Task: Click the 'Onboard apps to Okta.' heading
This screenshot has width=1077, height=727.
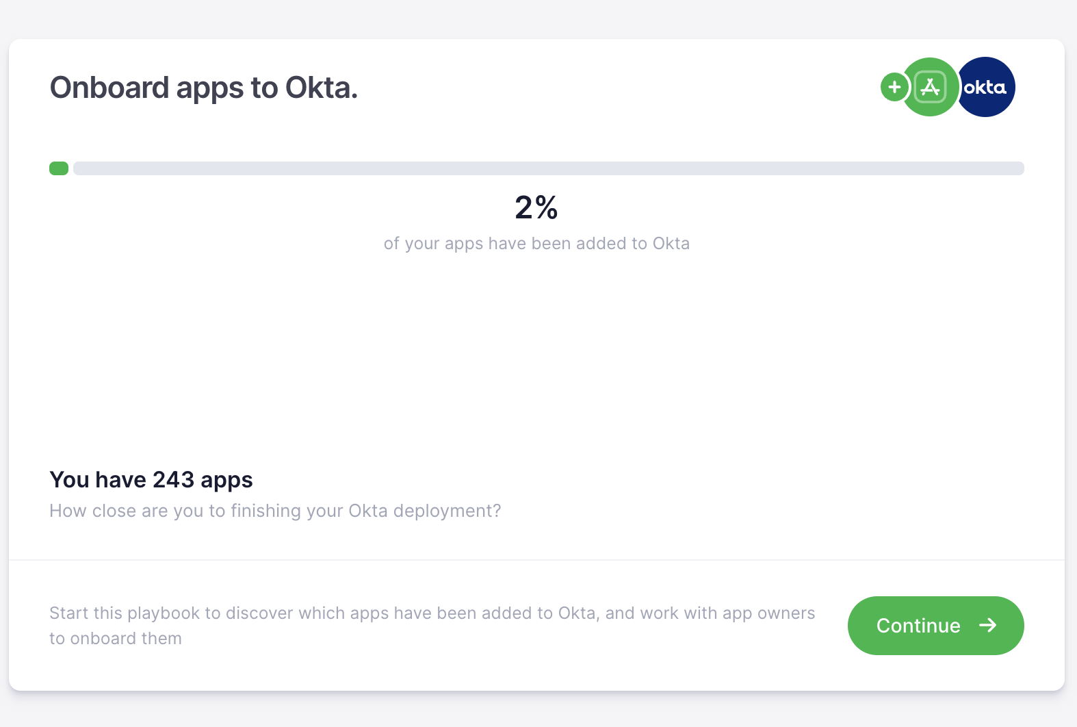Action: click(x=204, y=88)
